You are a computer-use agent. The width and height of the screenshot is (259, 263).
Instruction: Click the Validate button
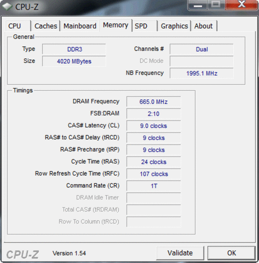pos(180,253)
